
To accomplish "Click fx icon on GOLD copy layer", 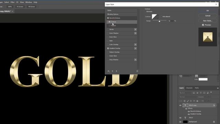I will pos(214,105).
